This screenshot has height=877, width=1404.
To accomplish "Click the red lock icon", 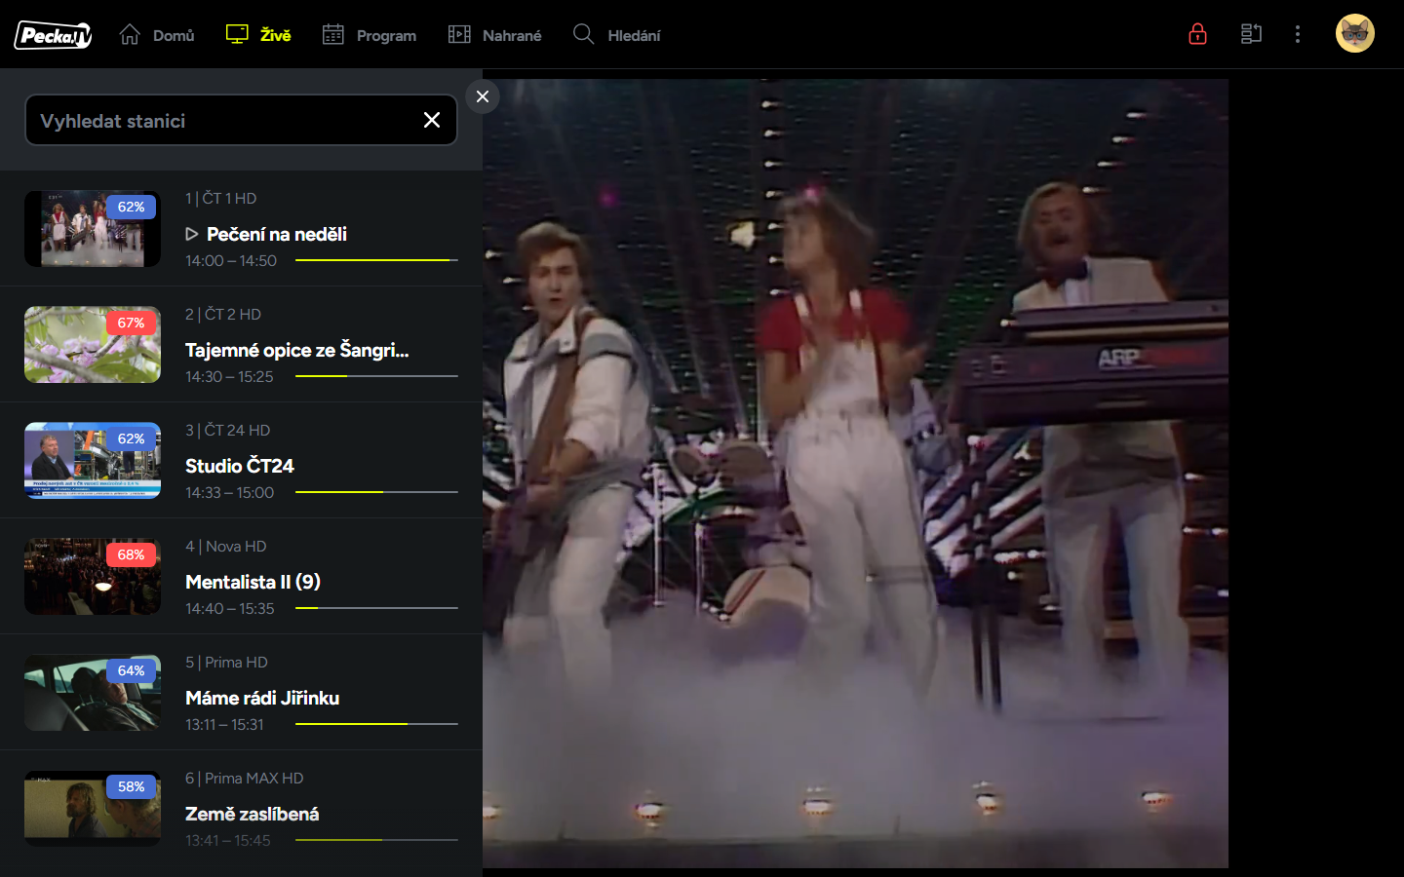I will (1198, 34).
